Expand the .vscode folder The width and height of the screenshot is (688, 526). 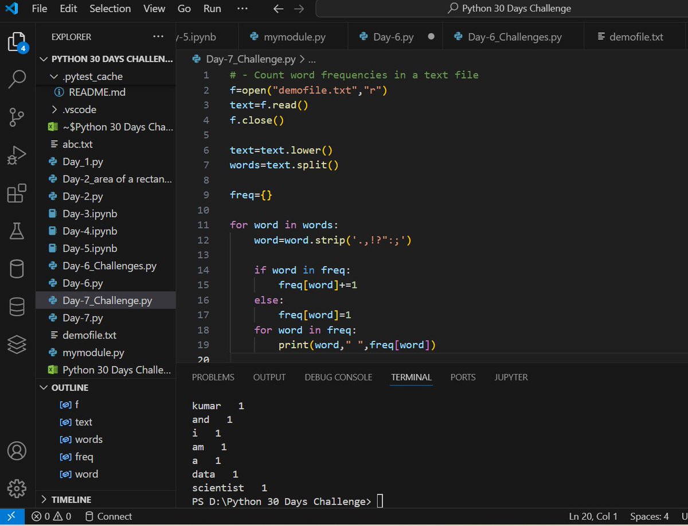pos(106,110)
